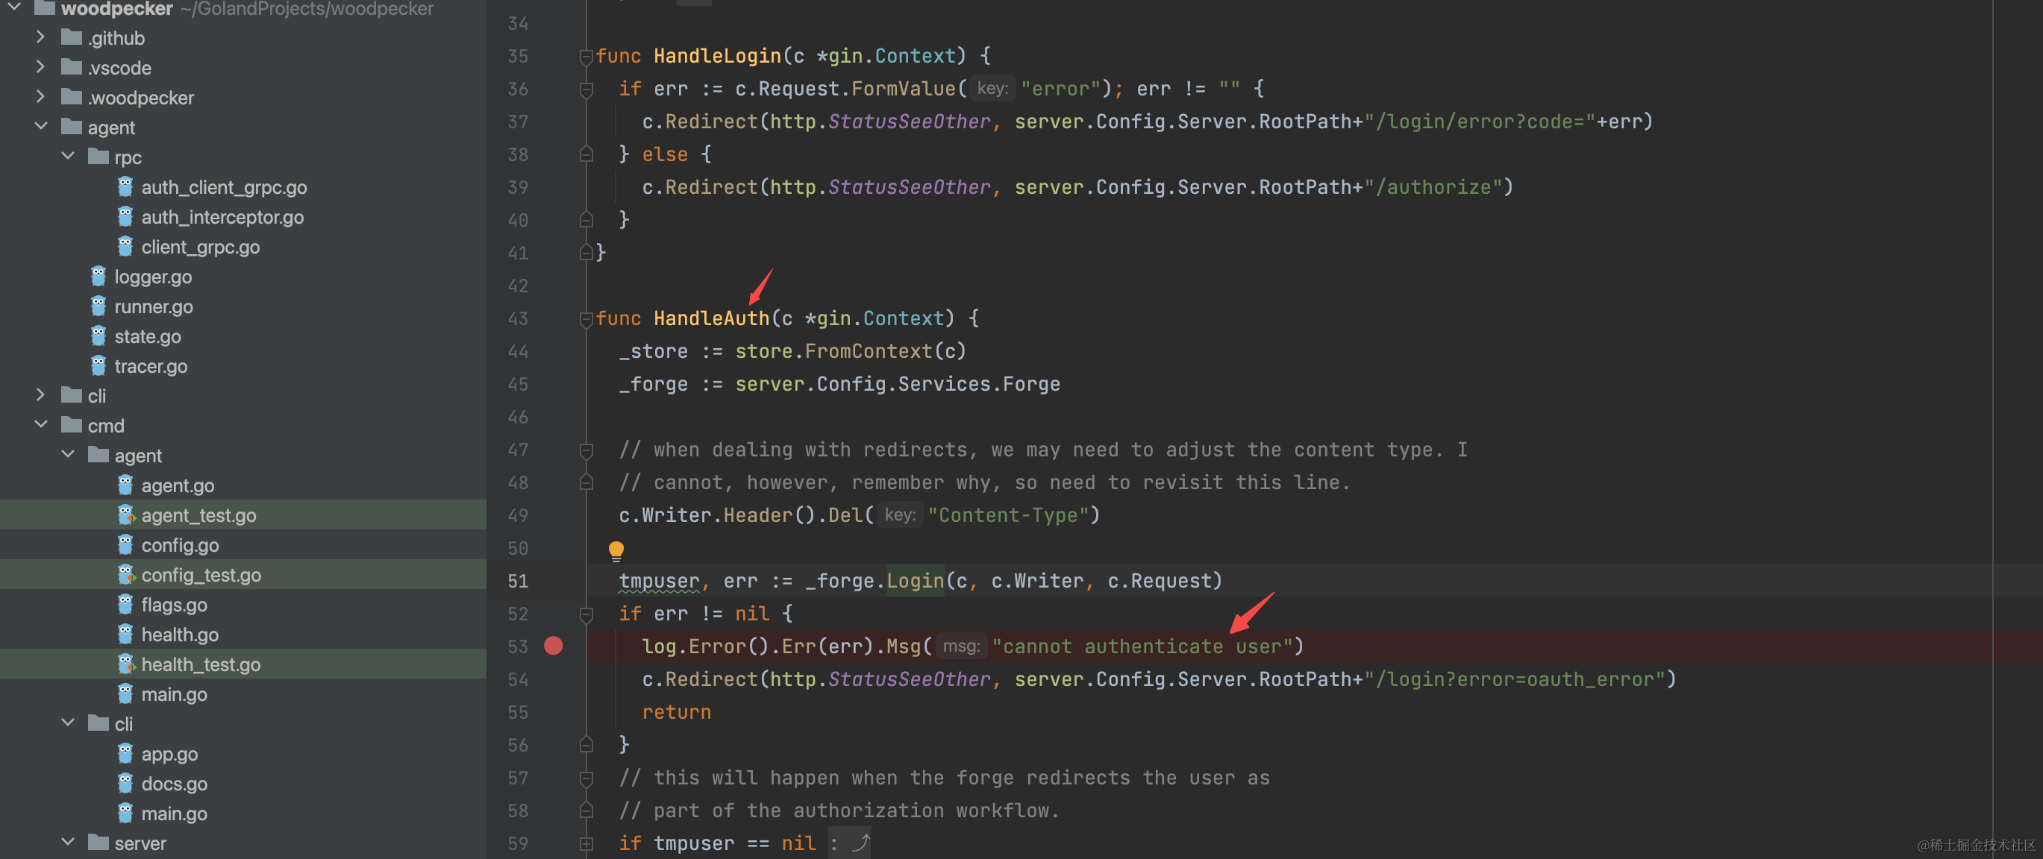
Task: Collapse the top-level agent folder
Action: tap(40, 127)
